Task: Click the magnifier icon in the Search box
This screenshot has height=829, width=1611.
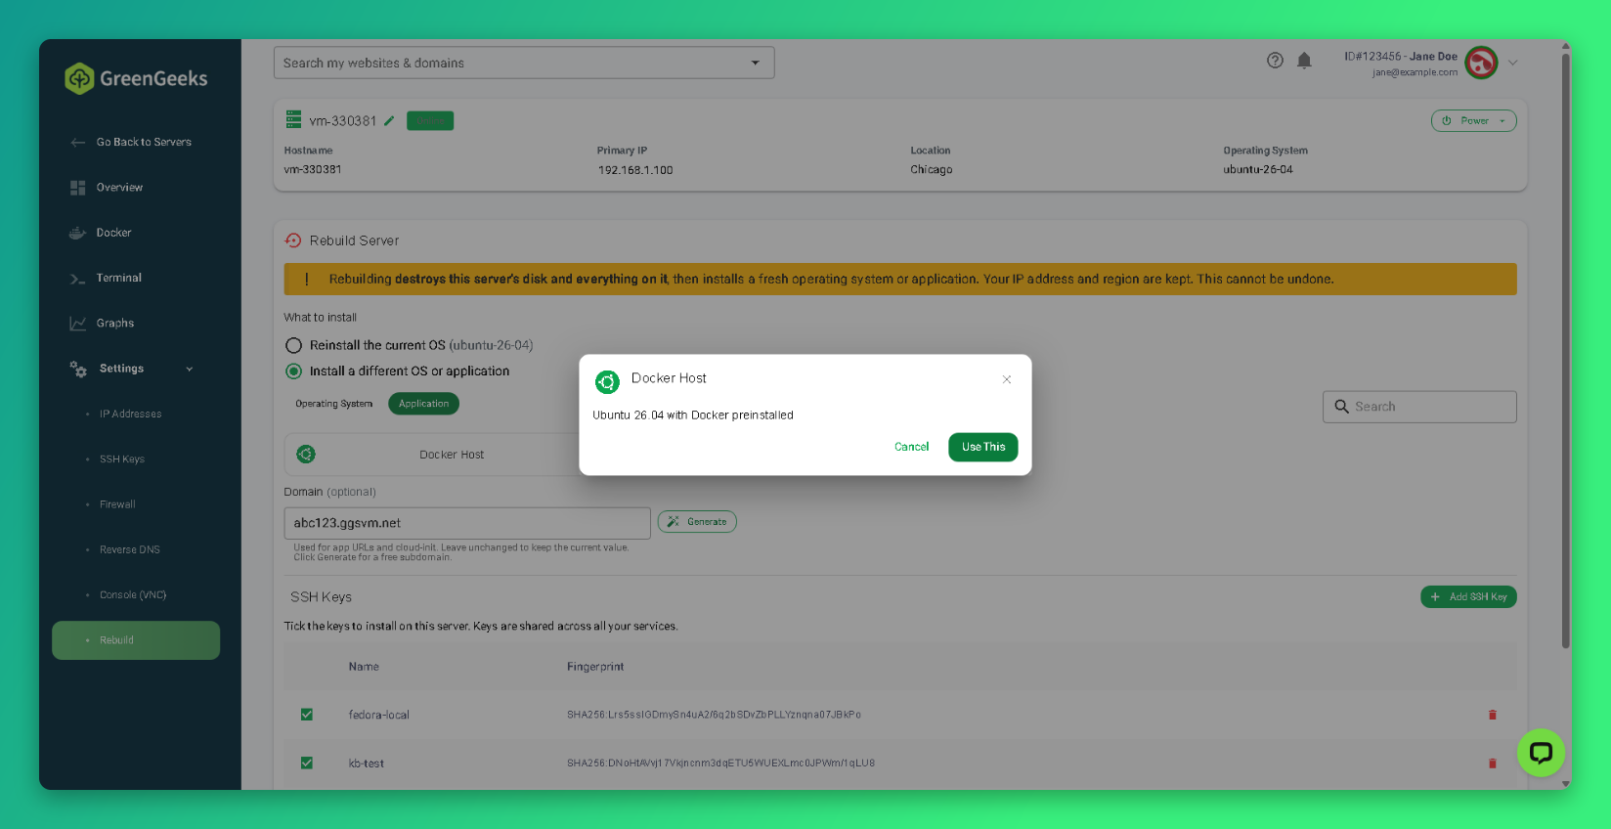Action: (1342, 407)
